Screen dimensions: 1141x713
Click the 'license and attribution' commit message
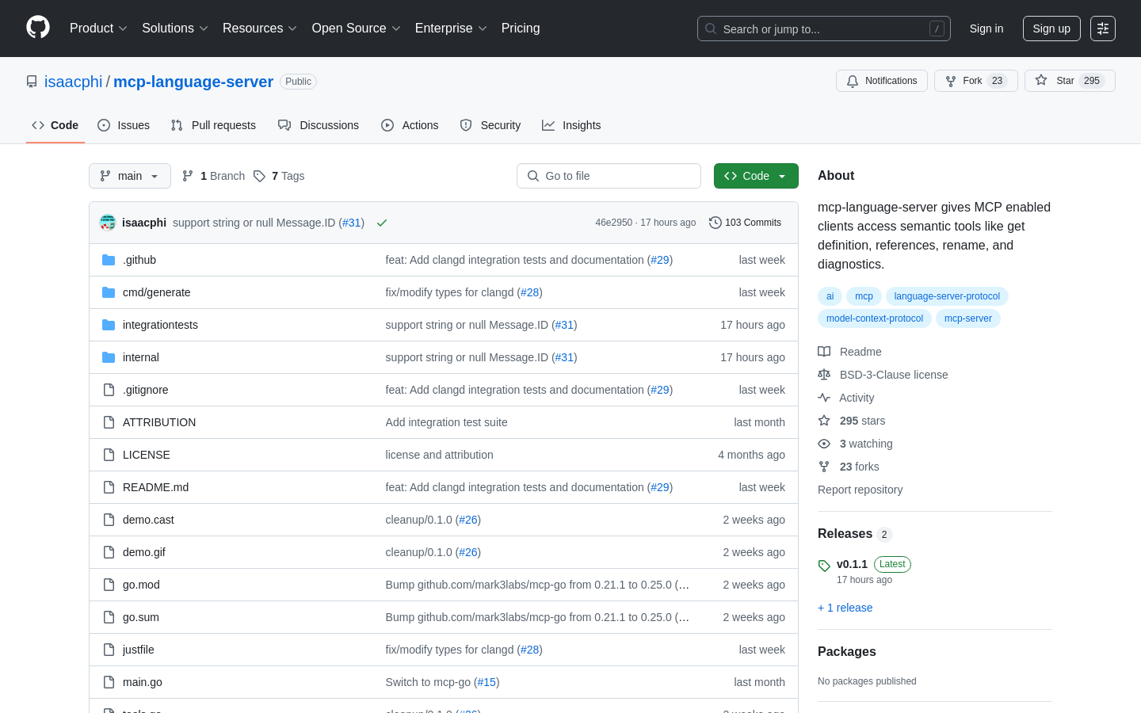tap(439, 455)
